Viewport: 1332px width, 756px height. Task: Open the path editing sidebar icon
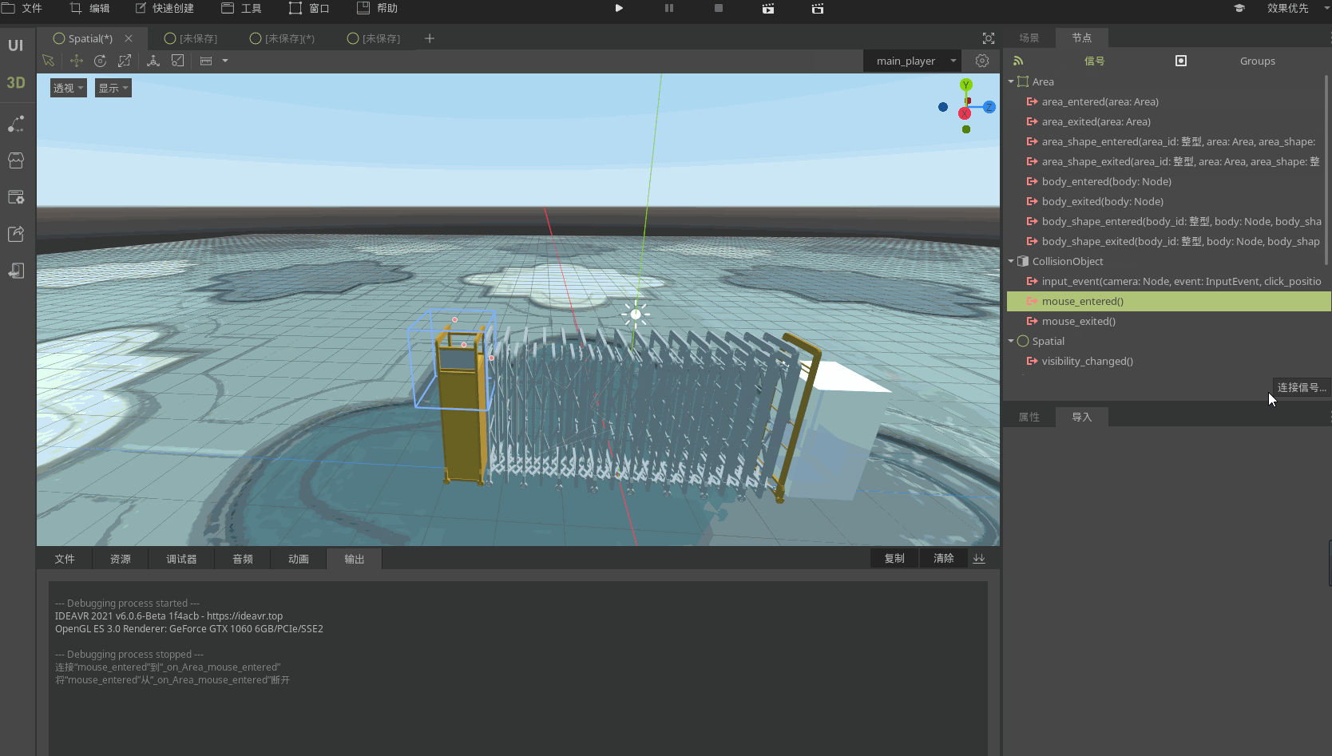pyautogui.click(x=16, y=124)
